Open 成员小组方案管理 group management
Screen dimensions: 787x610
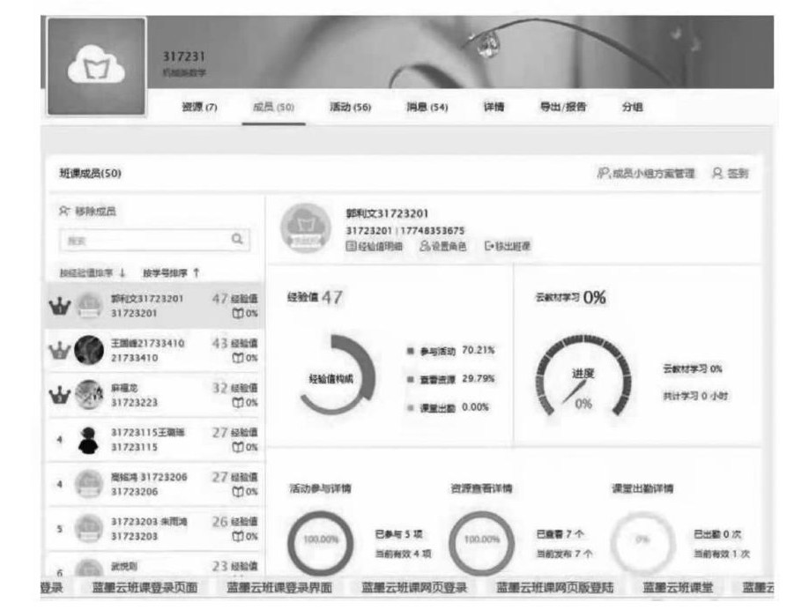(x=647, y=174)
